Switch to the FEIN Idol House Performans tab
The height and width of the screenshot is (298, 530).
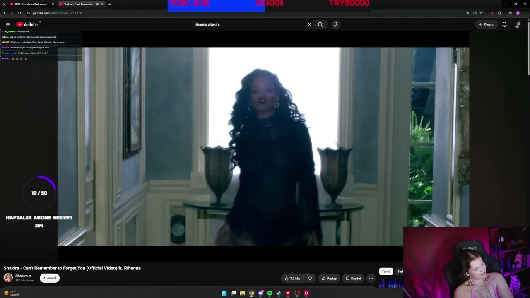tap(31, 4)
